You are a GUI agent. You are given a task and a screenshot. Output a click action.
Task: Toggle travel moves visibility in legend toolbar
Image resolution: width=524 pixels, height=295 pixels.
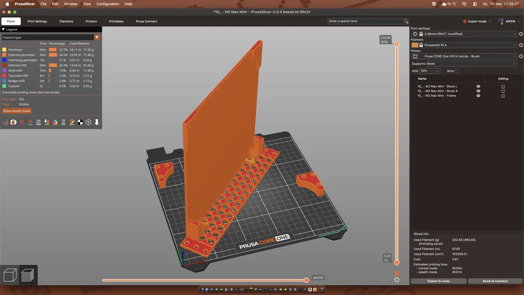pyautogui.click(x=5, y=122)
